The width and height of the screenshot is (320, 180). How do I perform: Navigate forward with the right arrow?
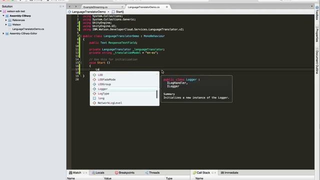76,6
